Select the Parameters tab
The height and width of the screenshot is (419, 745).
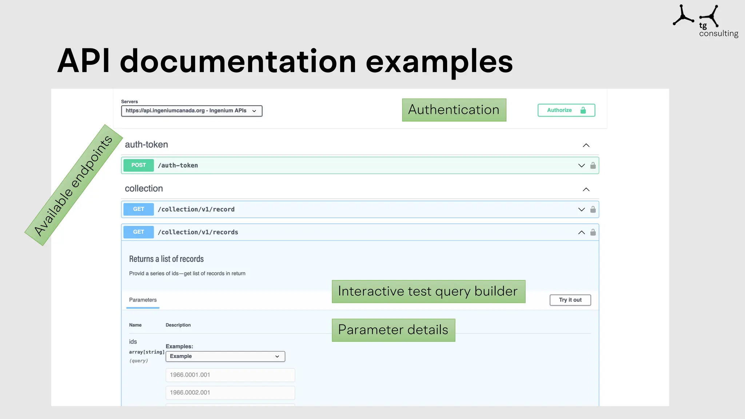point(143,300)
